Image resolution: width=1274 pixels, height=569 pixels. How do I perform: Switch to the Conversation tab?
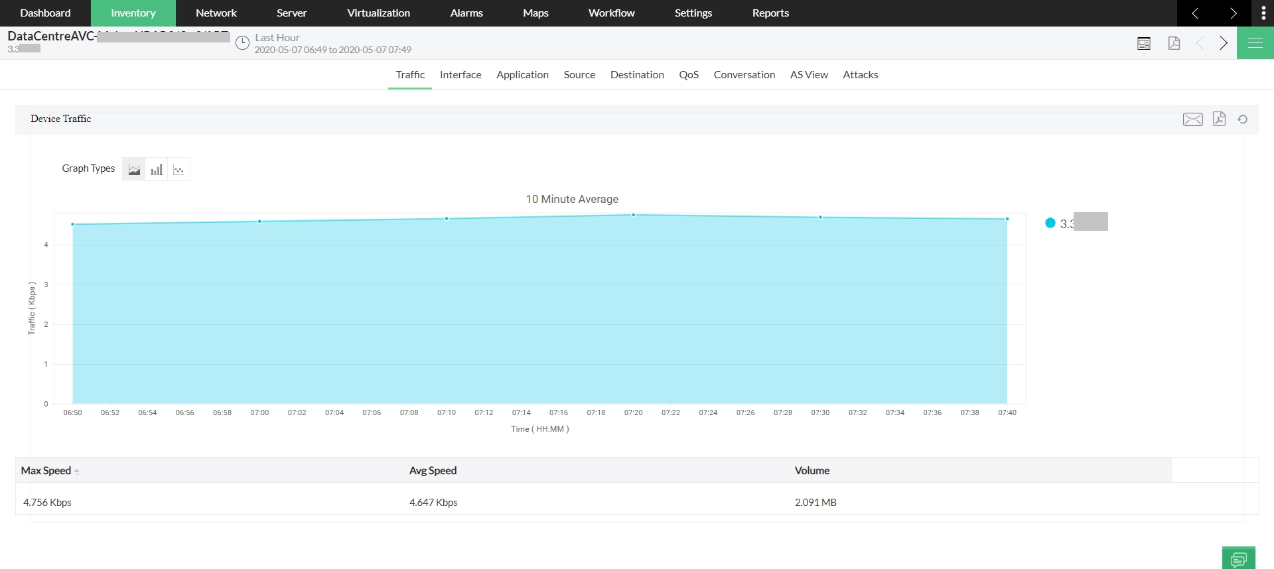tap(744, 75)
